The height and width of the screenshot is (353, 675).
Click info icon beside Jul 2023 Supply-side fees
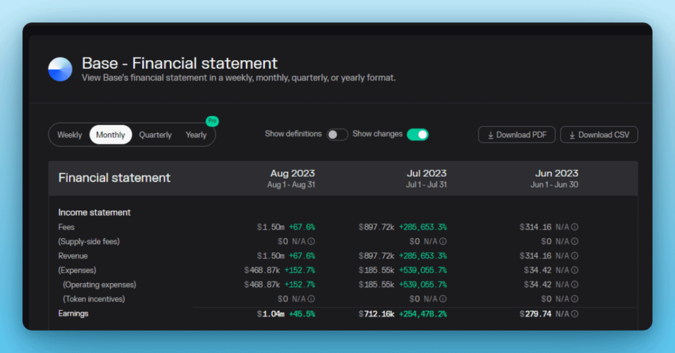pyautogui.click(x=443, y=241)
